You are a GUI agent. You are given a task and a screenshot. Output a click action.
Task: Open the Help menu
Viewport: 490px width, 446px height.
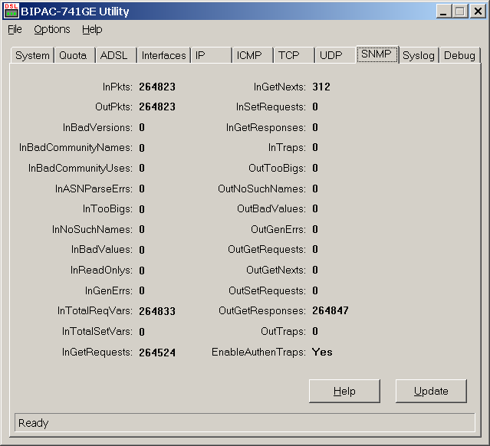click(x=92, y=29)
